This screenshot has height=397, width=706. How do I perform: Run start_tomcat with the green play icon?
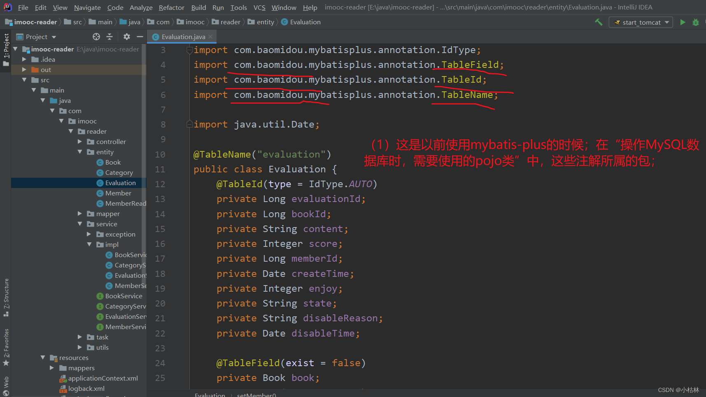pos(683,22)
